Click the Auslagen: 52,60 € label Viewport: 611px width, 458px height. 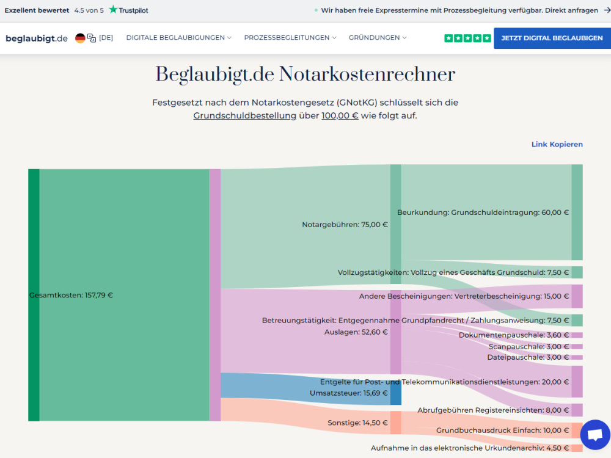tap(356, 332)
